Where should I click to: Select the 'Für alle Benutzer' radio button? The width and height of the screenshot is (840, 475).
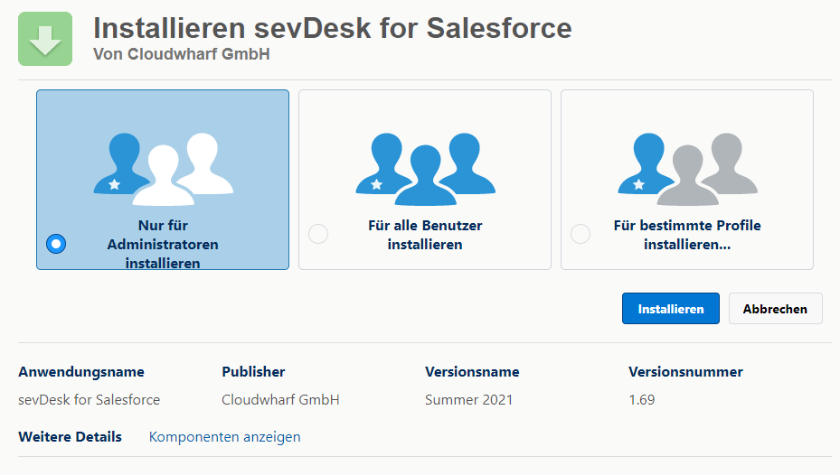pos(318,235)
